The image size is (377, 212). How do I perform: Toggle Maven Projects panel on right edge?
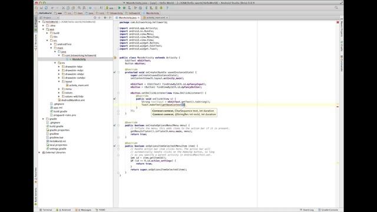click(x=342, y=27)
